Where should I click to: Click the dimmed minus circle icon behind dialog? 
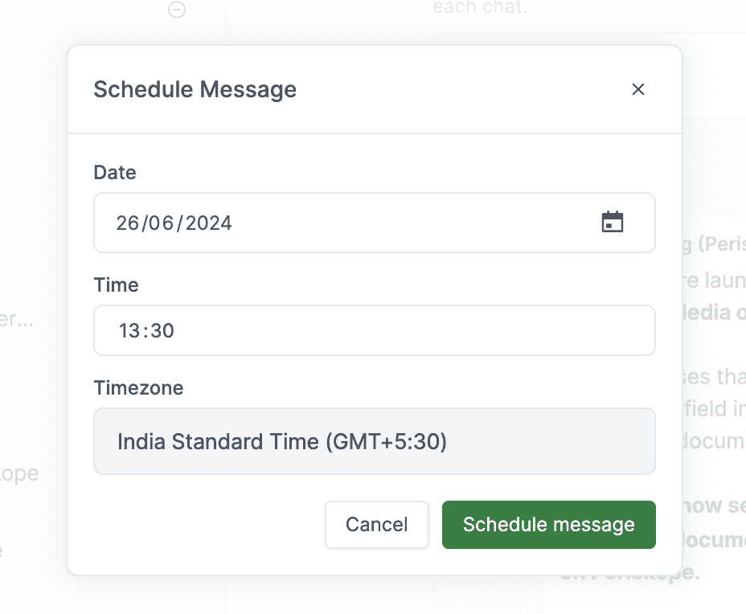[x=177, y=10]
